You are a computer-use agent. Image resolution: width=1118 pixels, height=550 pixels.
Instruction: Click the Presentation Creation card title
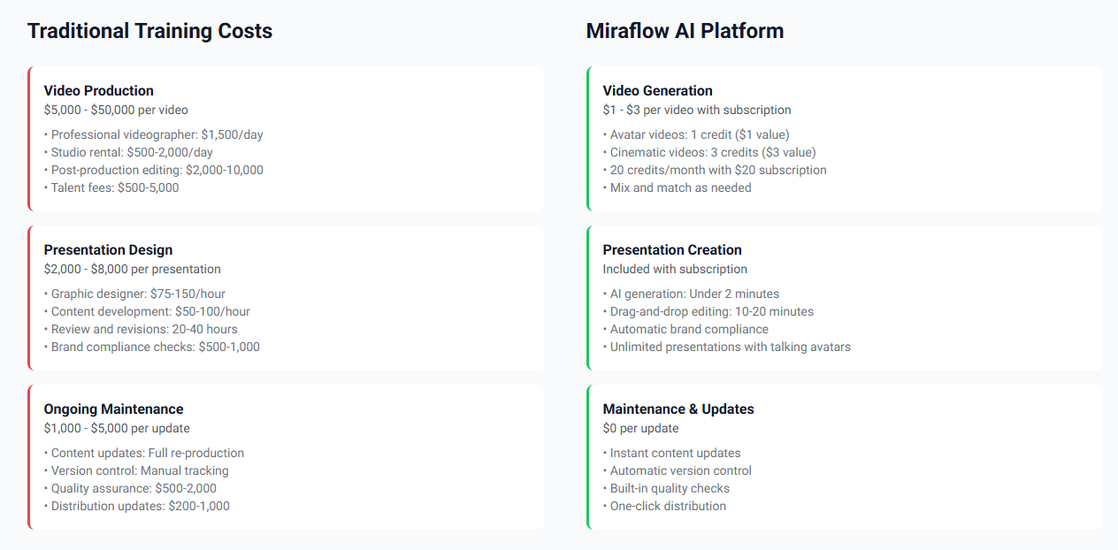click(672, 249)
